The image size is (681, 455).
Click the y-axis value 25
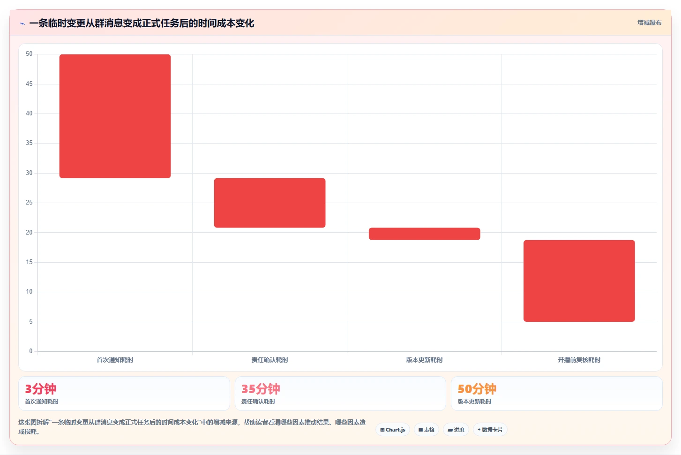tap(29, 203)
